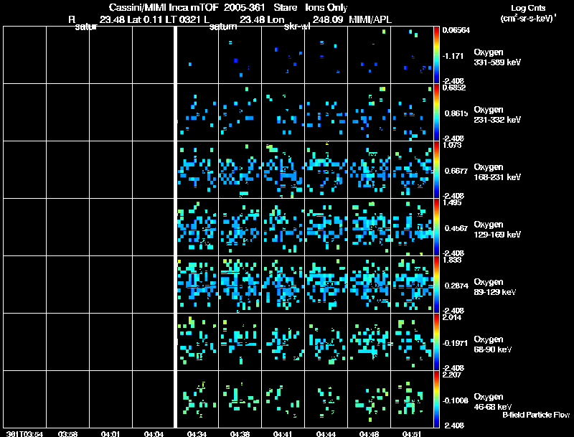This screenshot has height=437, width=574.
Task: Click the color bar for Oxygen 89-129 keV
Action: pyautogui.click(x=436, y=284)
